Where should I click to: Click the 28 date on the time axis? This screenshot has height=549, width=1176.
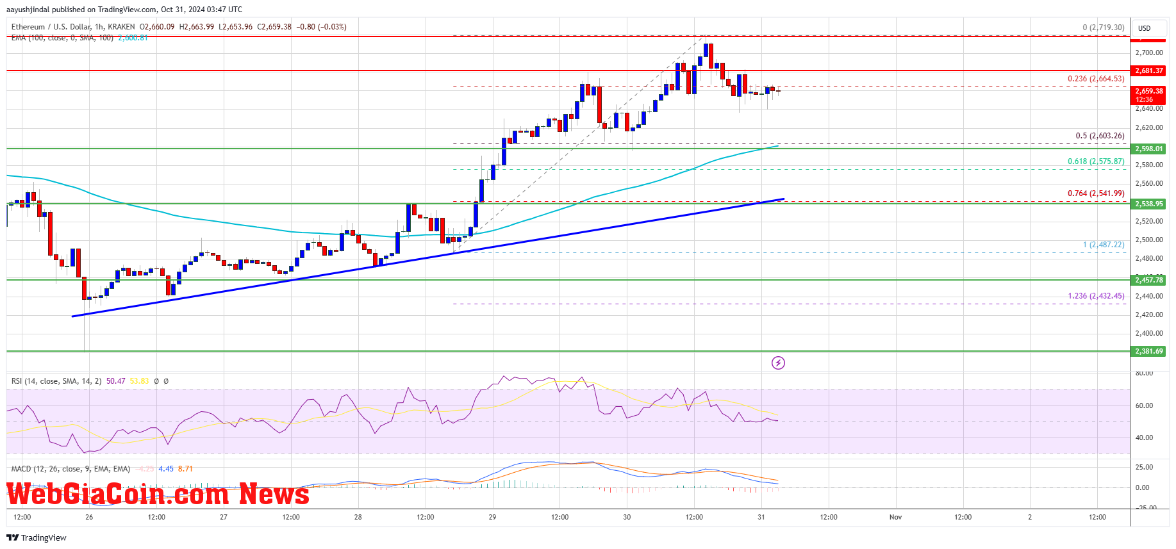pos(358,517)
